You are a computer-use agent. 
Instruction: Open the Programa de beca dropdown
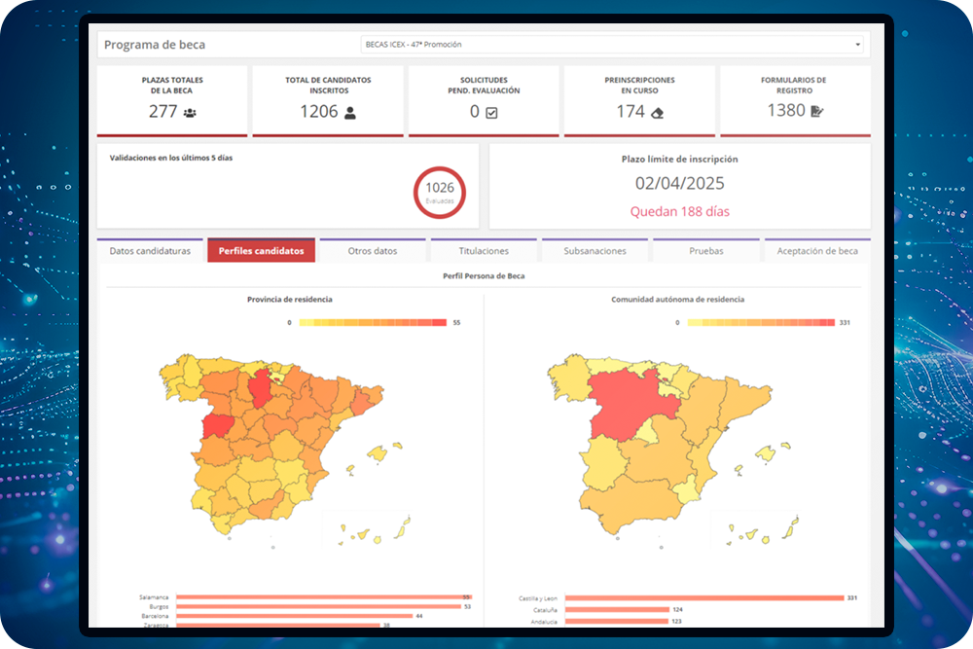pos(612,45)
